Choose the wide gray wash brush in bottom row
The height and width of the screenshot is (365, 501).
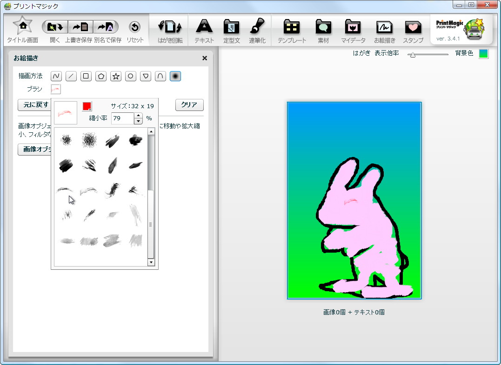[x=89, y=241]
